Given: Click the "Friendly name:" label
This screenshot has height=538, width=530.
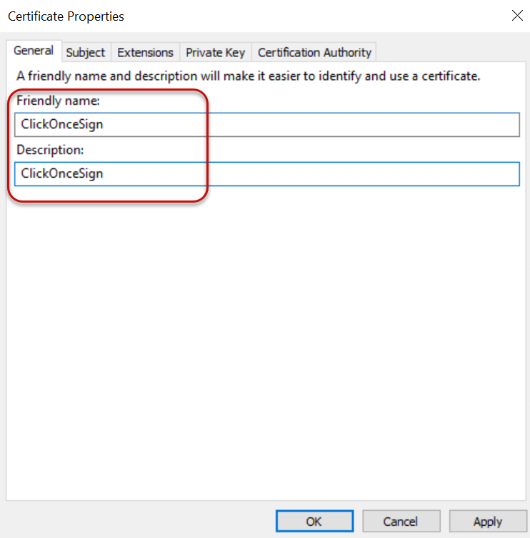Looking at the screenshot, I should pos(58,101).
